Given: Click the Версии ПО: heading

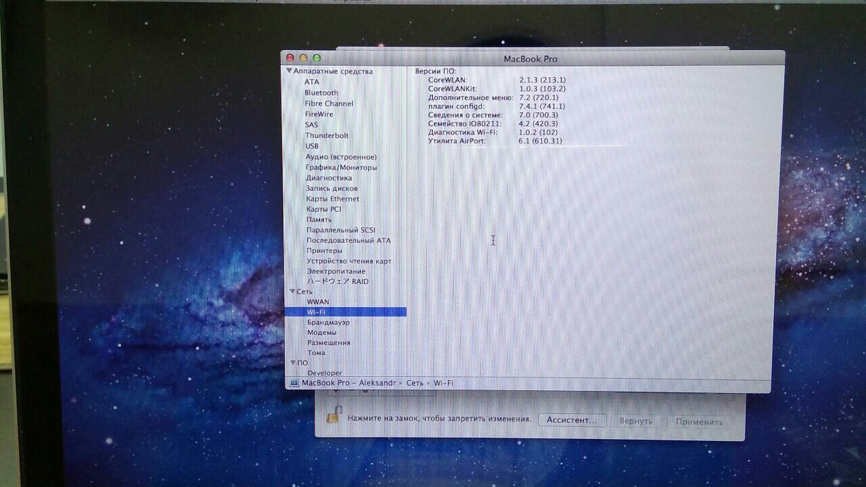Looking at the screenshot, I should click(x=436, y=71).
